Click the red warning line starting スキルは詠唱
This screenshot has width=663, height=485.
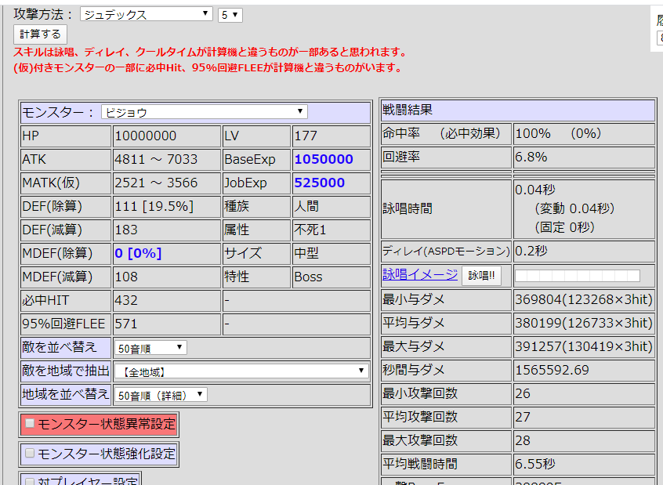211,52
